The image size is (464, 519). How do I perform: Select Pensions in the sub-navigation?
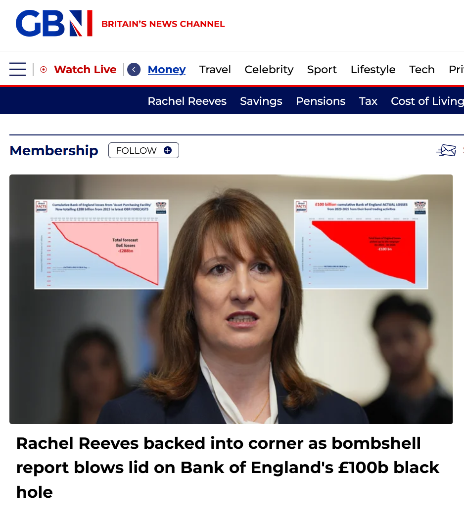click(321, 101)
